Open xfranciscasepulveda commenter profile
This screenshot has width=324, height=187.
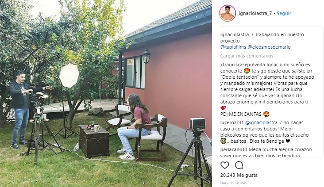tap(243, 65)
